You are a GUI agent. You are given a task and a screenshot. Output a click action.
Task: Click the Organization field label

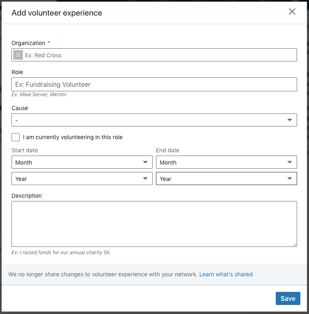(x=28, y=43)
